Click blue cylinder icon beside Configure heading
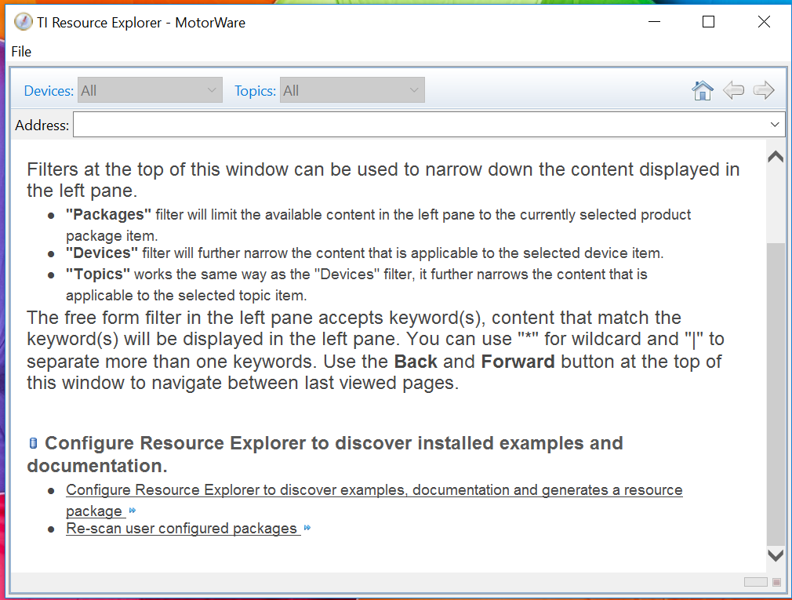Screen dimensions: 792x600 (33, 444)
